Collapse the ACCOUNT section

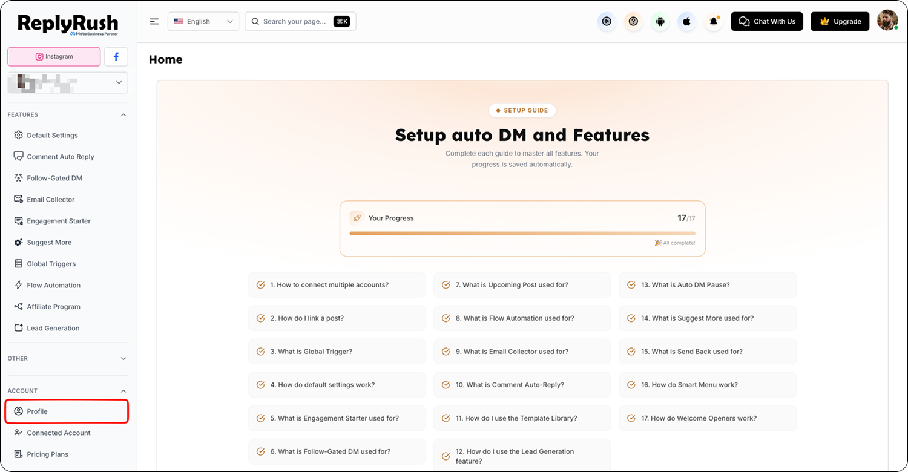coord(123,391)
